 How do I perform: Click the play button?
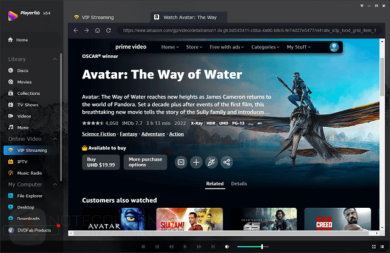[185, 247]
